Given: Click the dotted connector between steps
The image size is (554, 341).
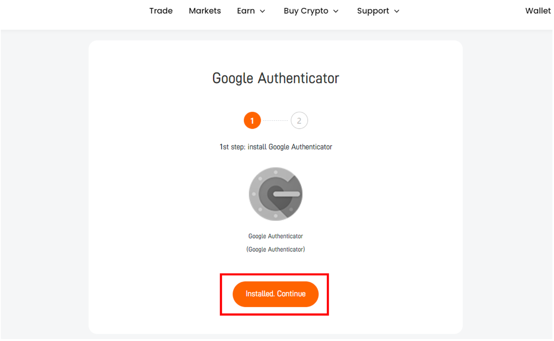Looking at the screenshot, I should [x=275, y=121].
